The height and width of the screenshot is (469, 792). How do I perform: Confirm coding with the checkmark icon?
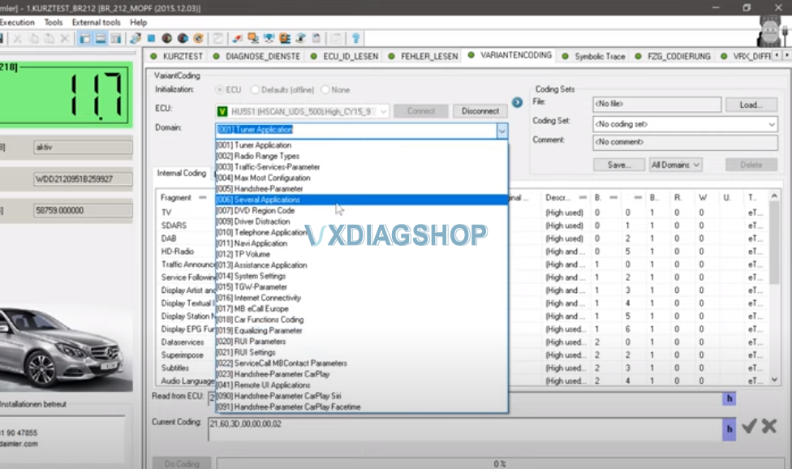click(x=749, y=427)
